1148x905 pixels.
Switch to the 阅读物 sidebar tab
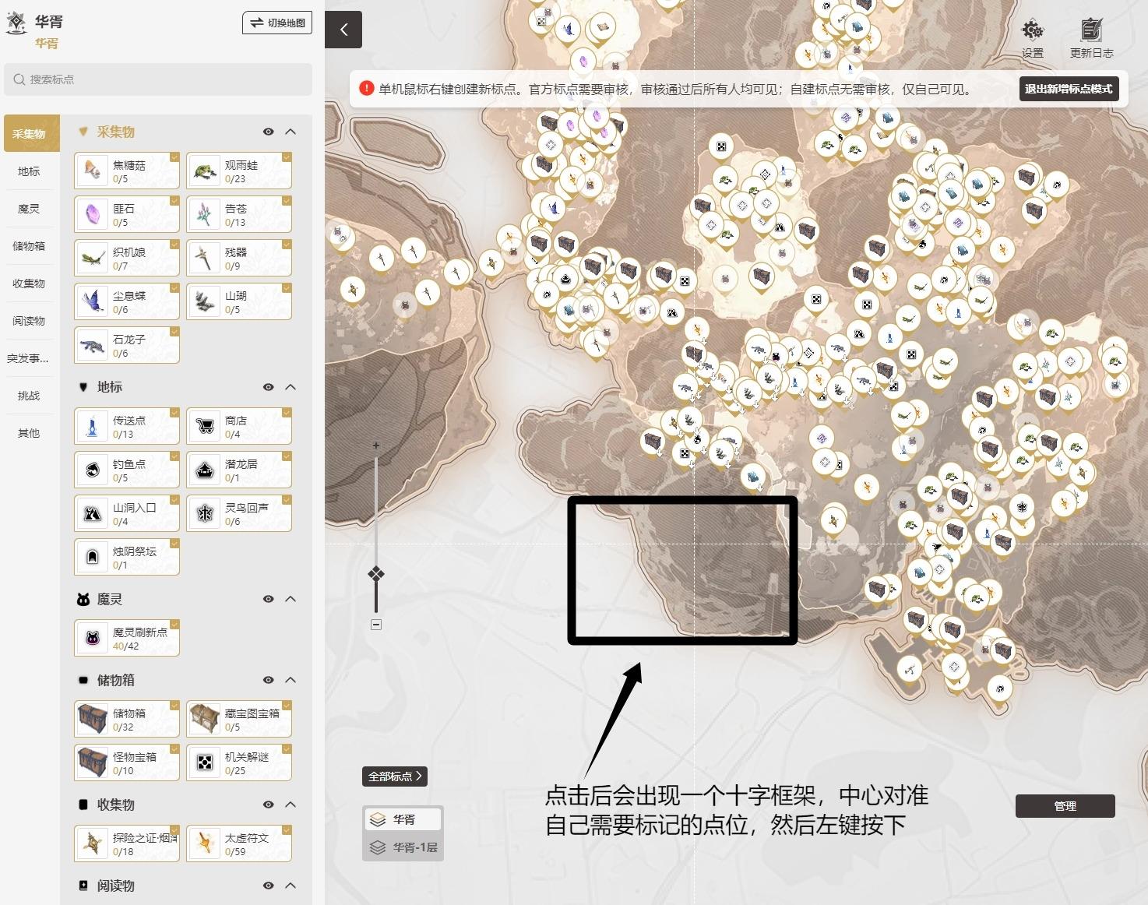click(29, 321)
